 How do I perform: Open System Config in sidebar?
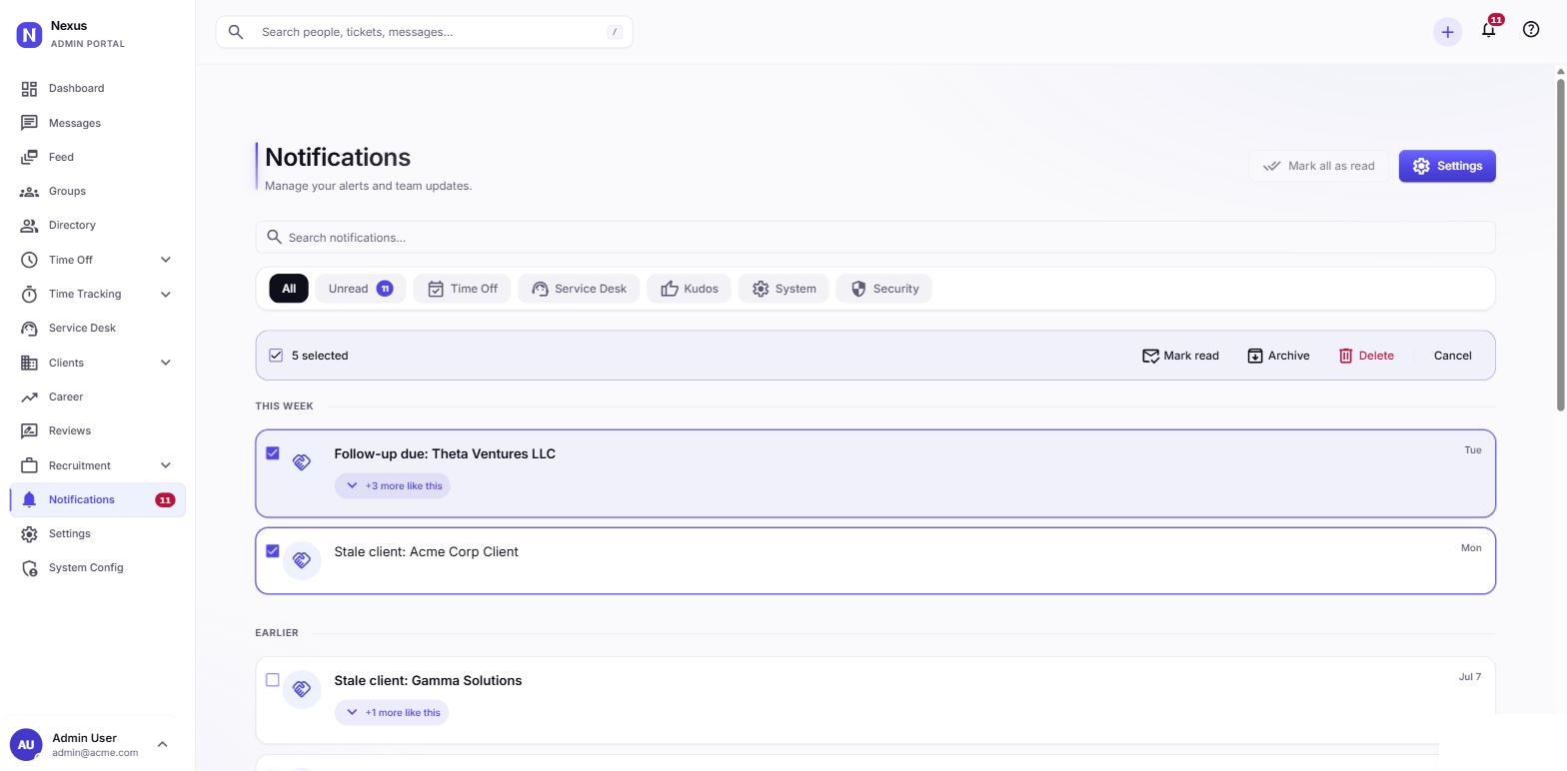pyautogui.click(x=97, y=567)
